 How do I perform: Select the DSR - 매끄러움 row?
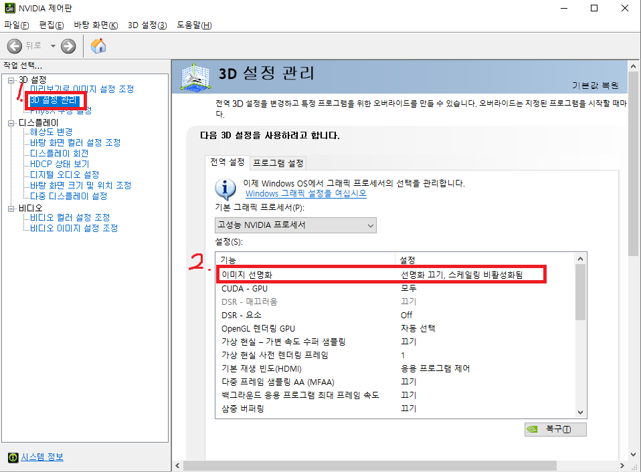395,302
